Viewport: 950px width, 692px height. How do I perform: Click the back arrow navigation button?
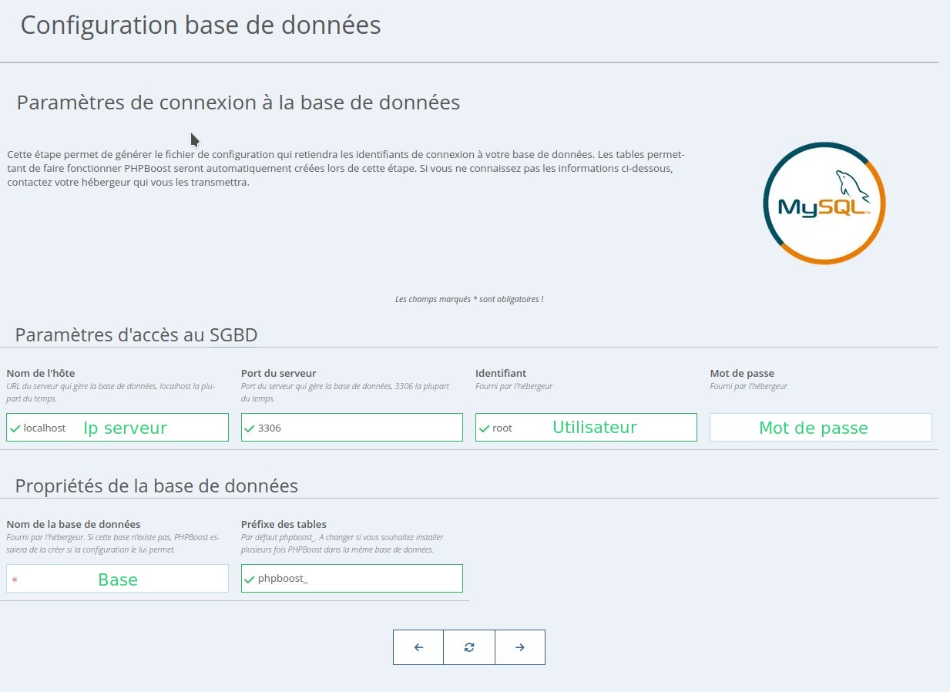tap(418, 647)
